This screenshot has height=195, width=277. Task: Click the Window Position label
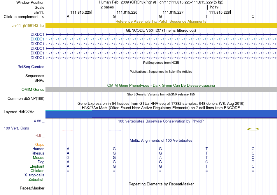click(x=30, y=2)
